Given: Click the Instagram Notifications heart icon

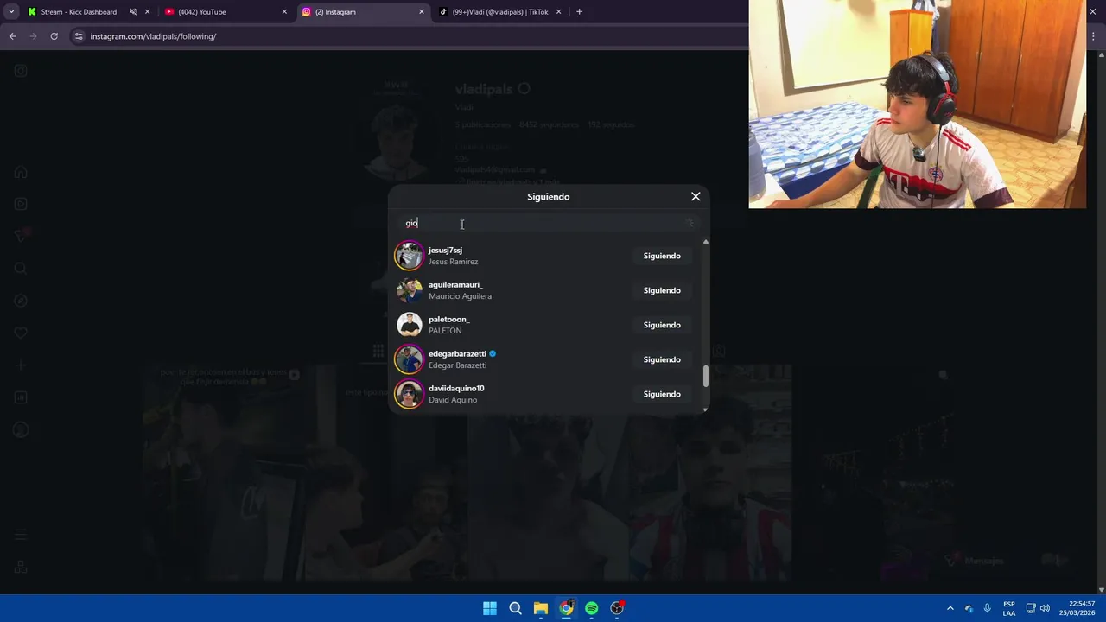Looking at the screenshot, I should [21, 333].
